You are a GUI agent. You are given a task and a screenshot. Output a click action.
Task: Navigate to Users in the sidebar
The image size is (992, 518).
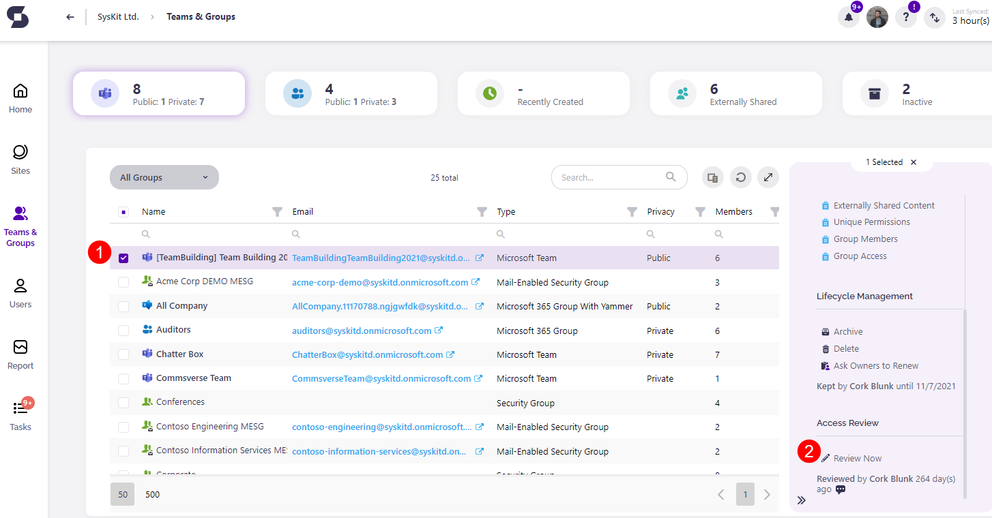tap(20, 293)
